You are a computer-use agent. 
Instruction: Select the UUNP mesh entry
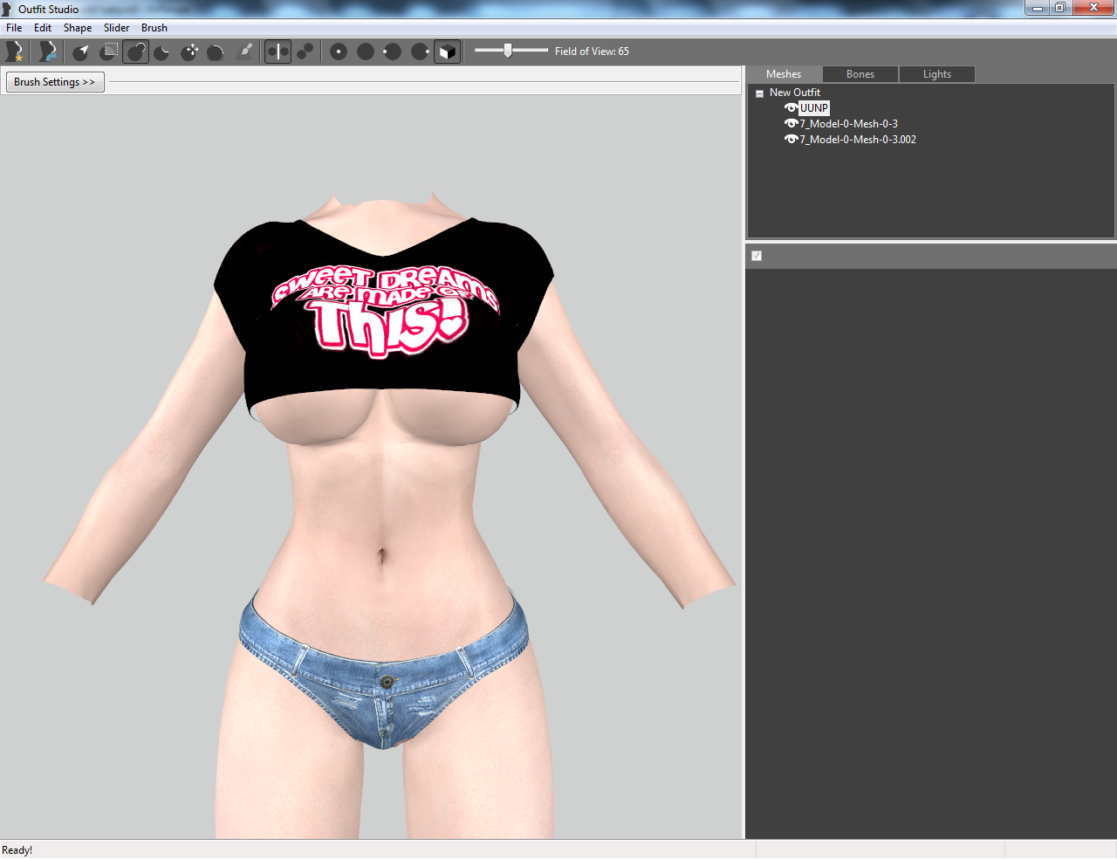click(814, 108)
